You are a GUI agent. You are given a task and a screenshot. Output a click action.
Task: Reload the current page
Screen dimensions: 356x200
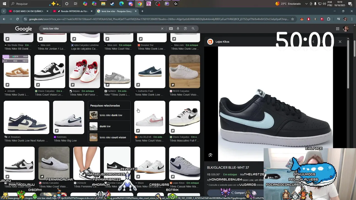click(x=17, y=19)
